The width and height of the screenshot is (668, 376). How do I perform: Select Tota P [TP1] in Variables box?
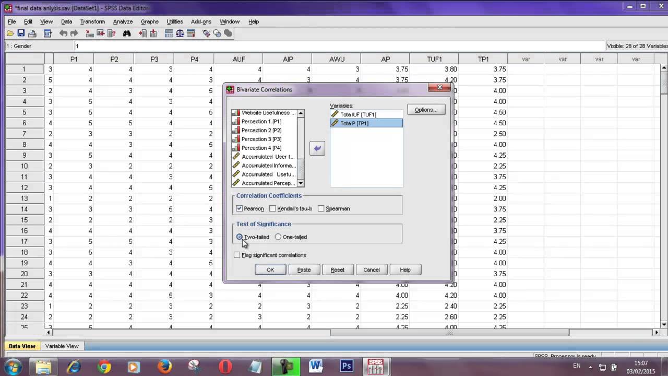(x=366, y=123)
